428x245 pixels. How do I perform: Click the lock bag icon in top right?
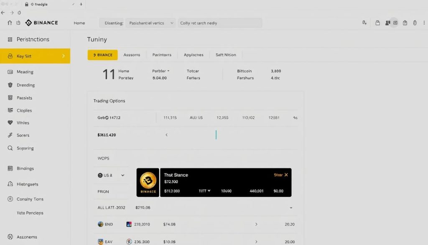[x=377, y=23]
